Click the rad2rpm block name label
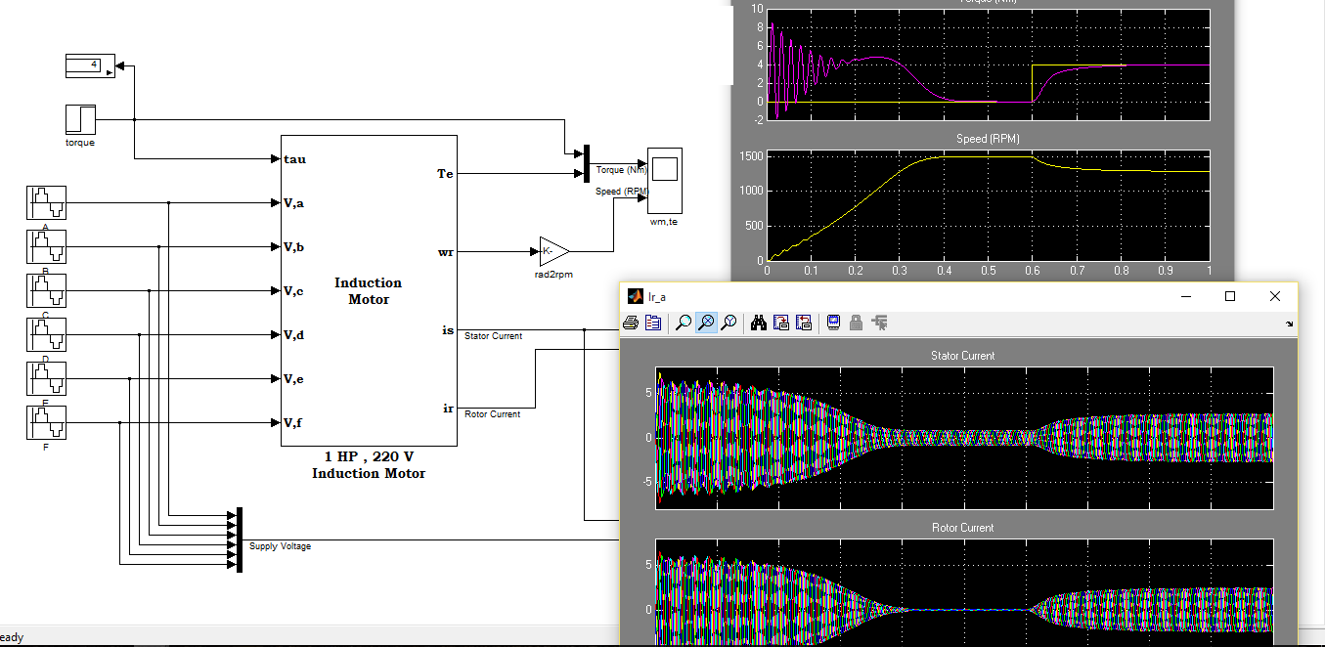 pos(554,275)
